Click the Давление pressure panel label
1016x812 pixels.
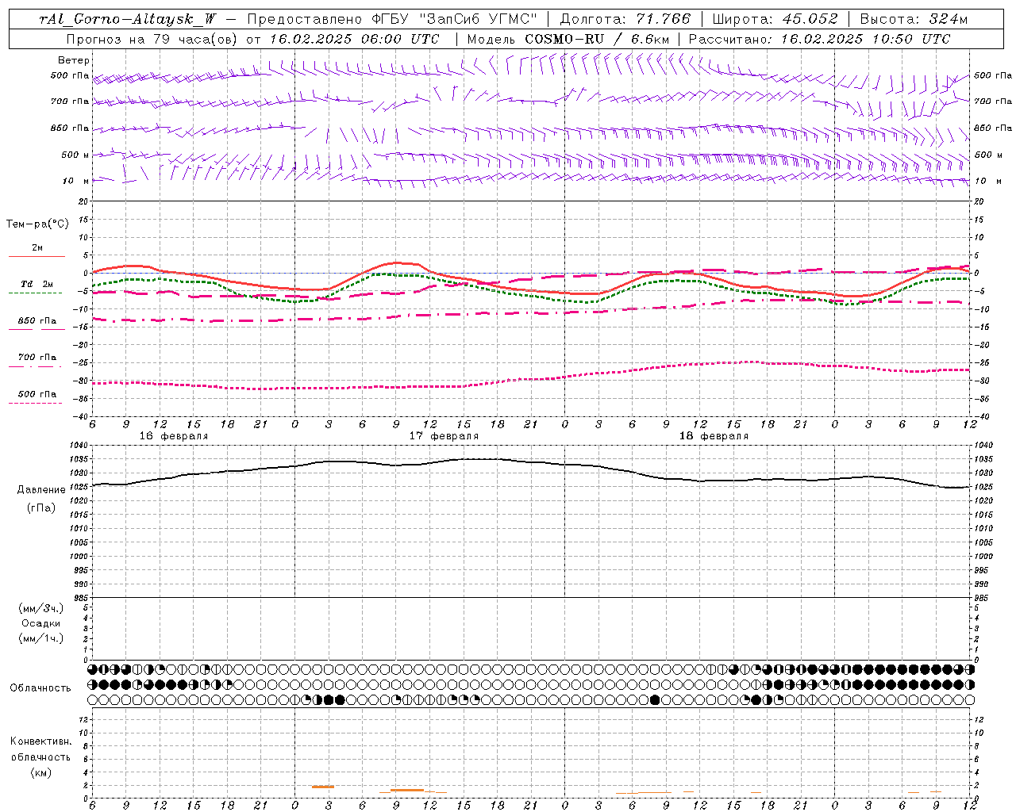click(41, 490)
